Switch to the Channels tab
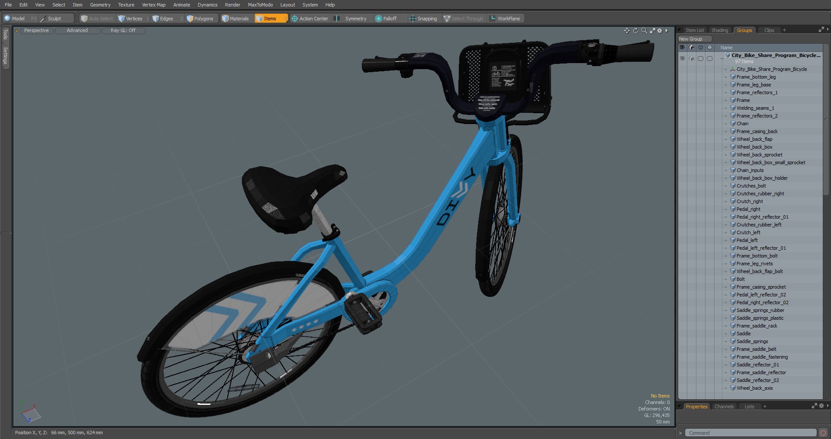Image resolution: width=831 pixels, height=439 pixels. click(x=724, y=407)
